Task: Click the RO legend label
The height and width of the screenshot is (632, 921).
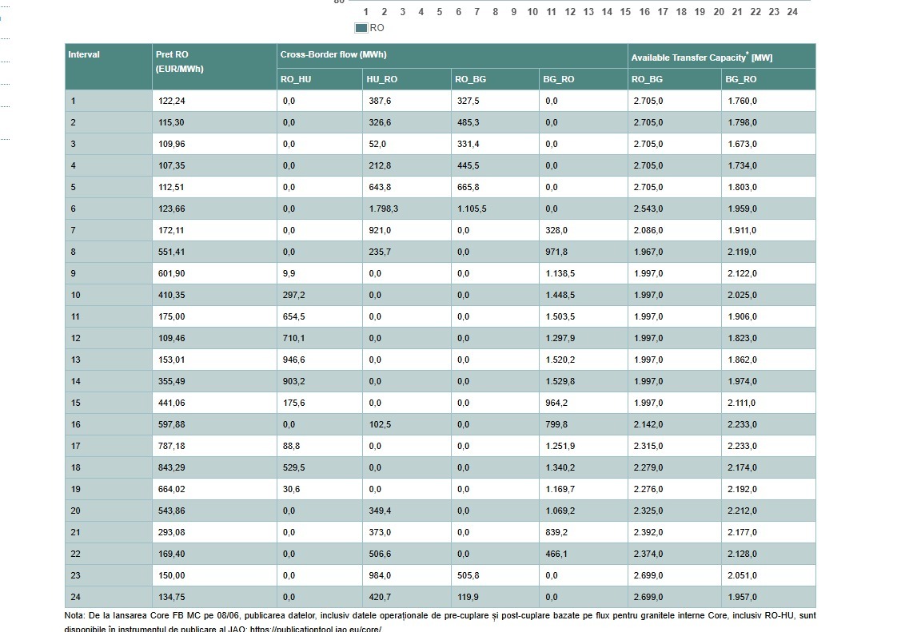Action: pos(377,28)
